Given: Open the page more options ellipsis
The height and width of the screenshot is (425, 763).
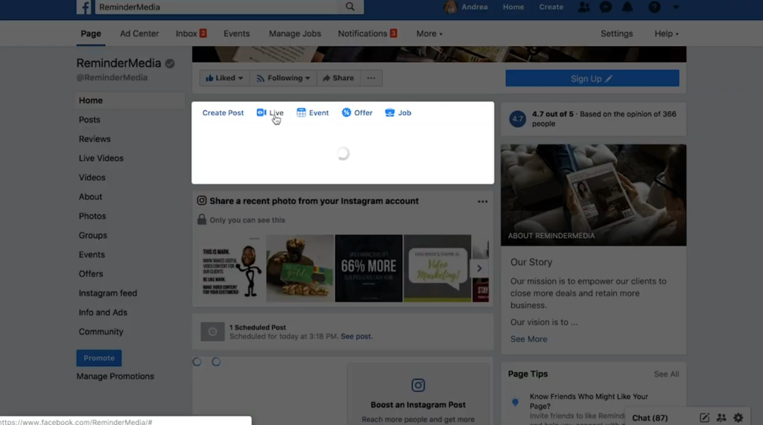Looking at the screenshot, I should pos(371,78).
